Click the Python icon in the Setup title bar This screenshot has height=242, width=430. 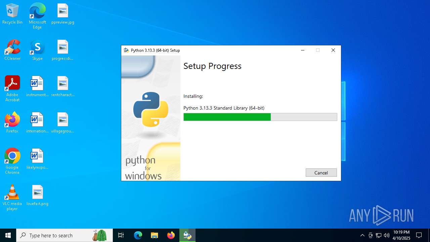[x=126, y=50]
